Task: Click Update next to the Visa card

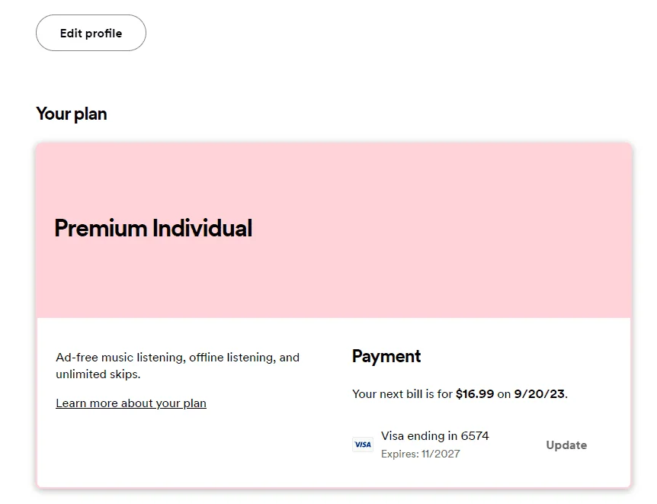Action: [x=566, y=445]
